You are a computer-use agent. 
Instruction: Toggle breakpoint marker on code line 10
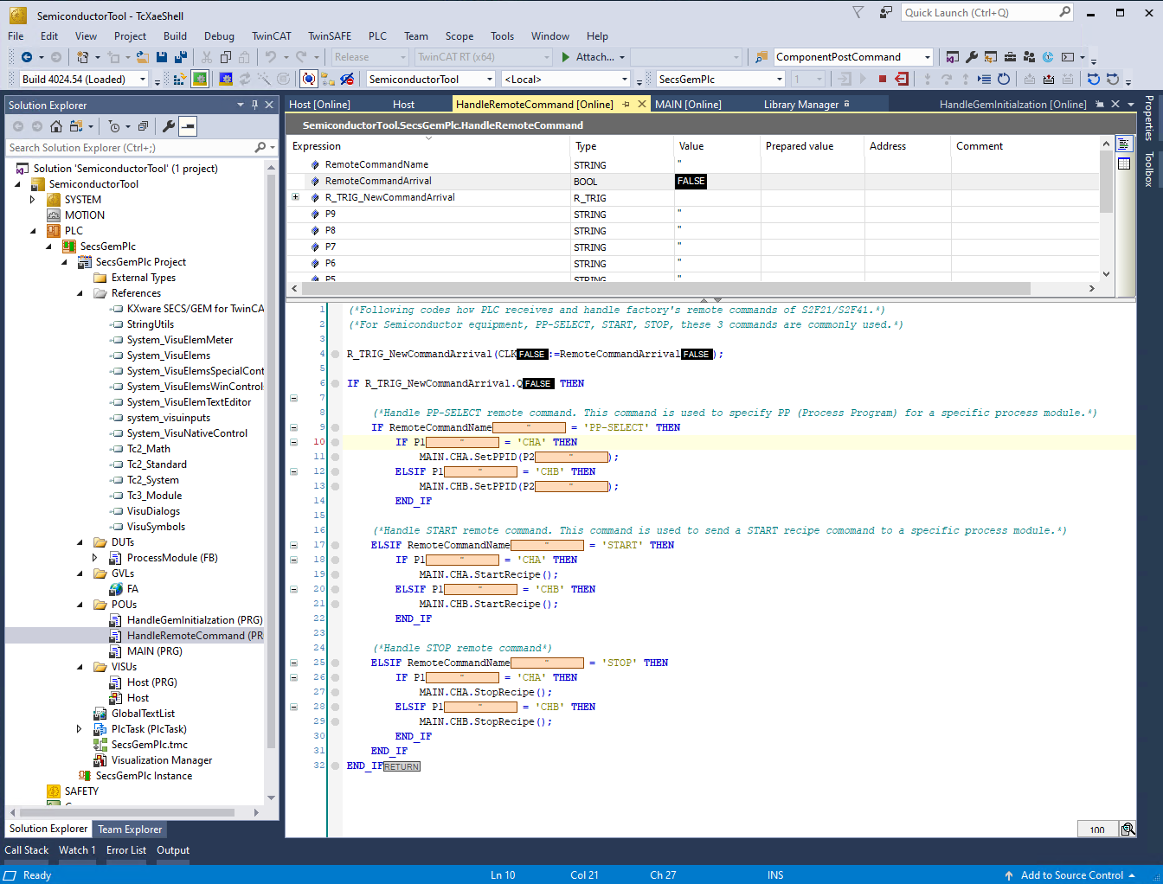click(335, 442)
